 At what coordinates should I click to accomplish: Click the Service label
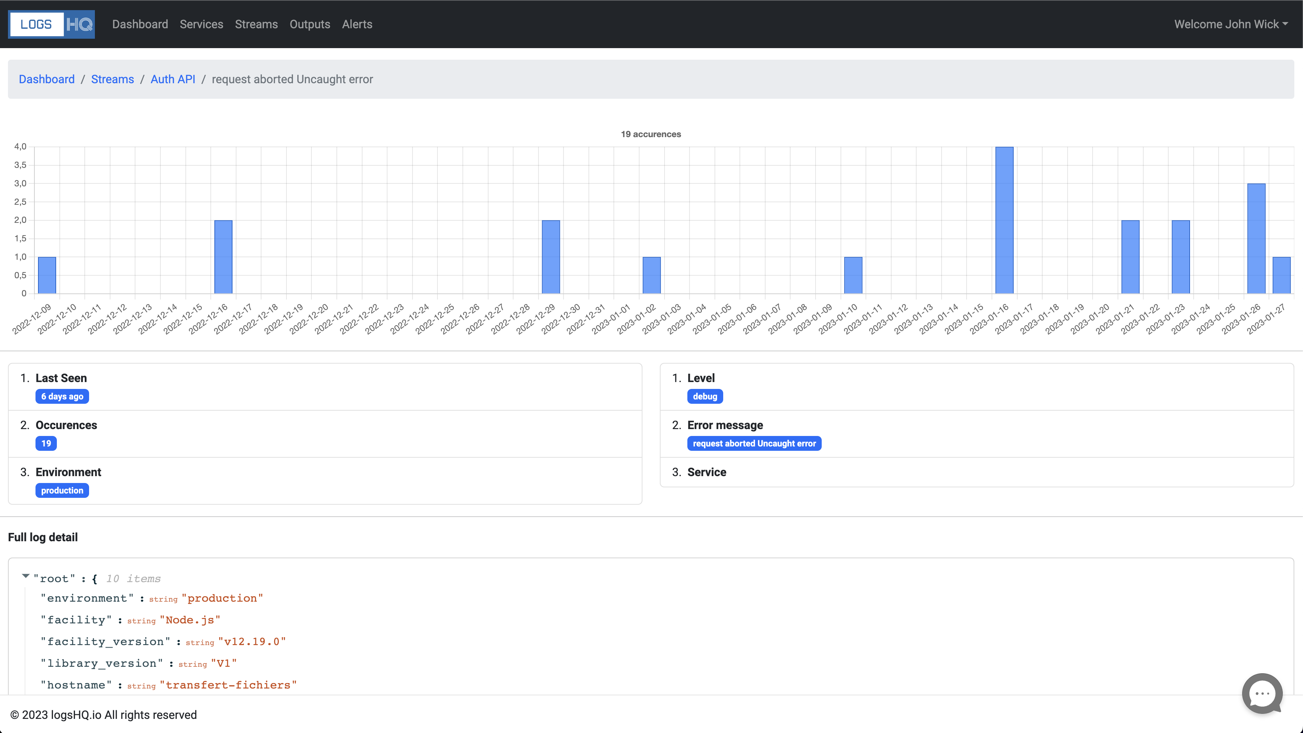[x=707, y=472]
